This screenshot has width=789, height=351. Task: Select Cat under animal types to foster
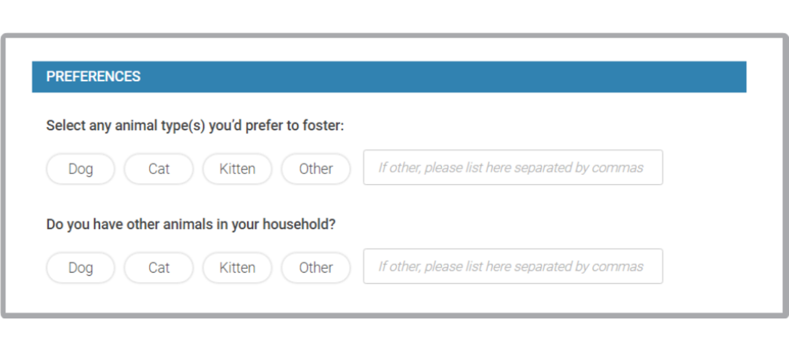159,169
